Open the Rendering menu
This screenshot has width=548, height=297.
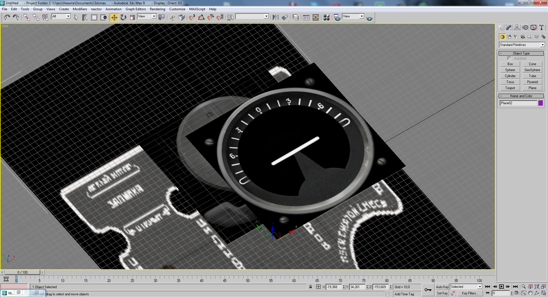157,9
